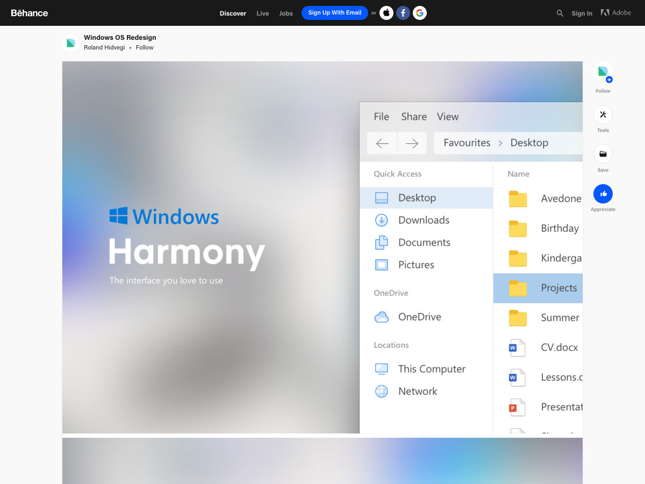Click the Downloads arrow icon

click(x=381, y=220)
